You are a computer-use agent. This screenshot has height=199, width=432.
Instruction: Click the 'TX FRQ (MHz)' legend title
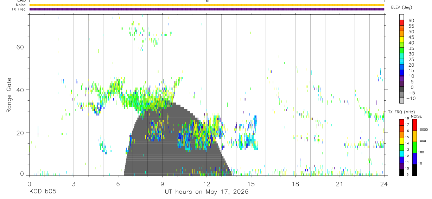[x=401, y=112]
